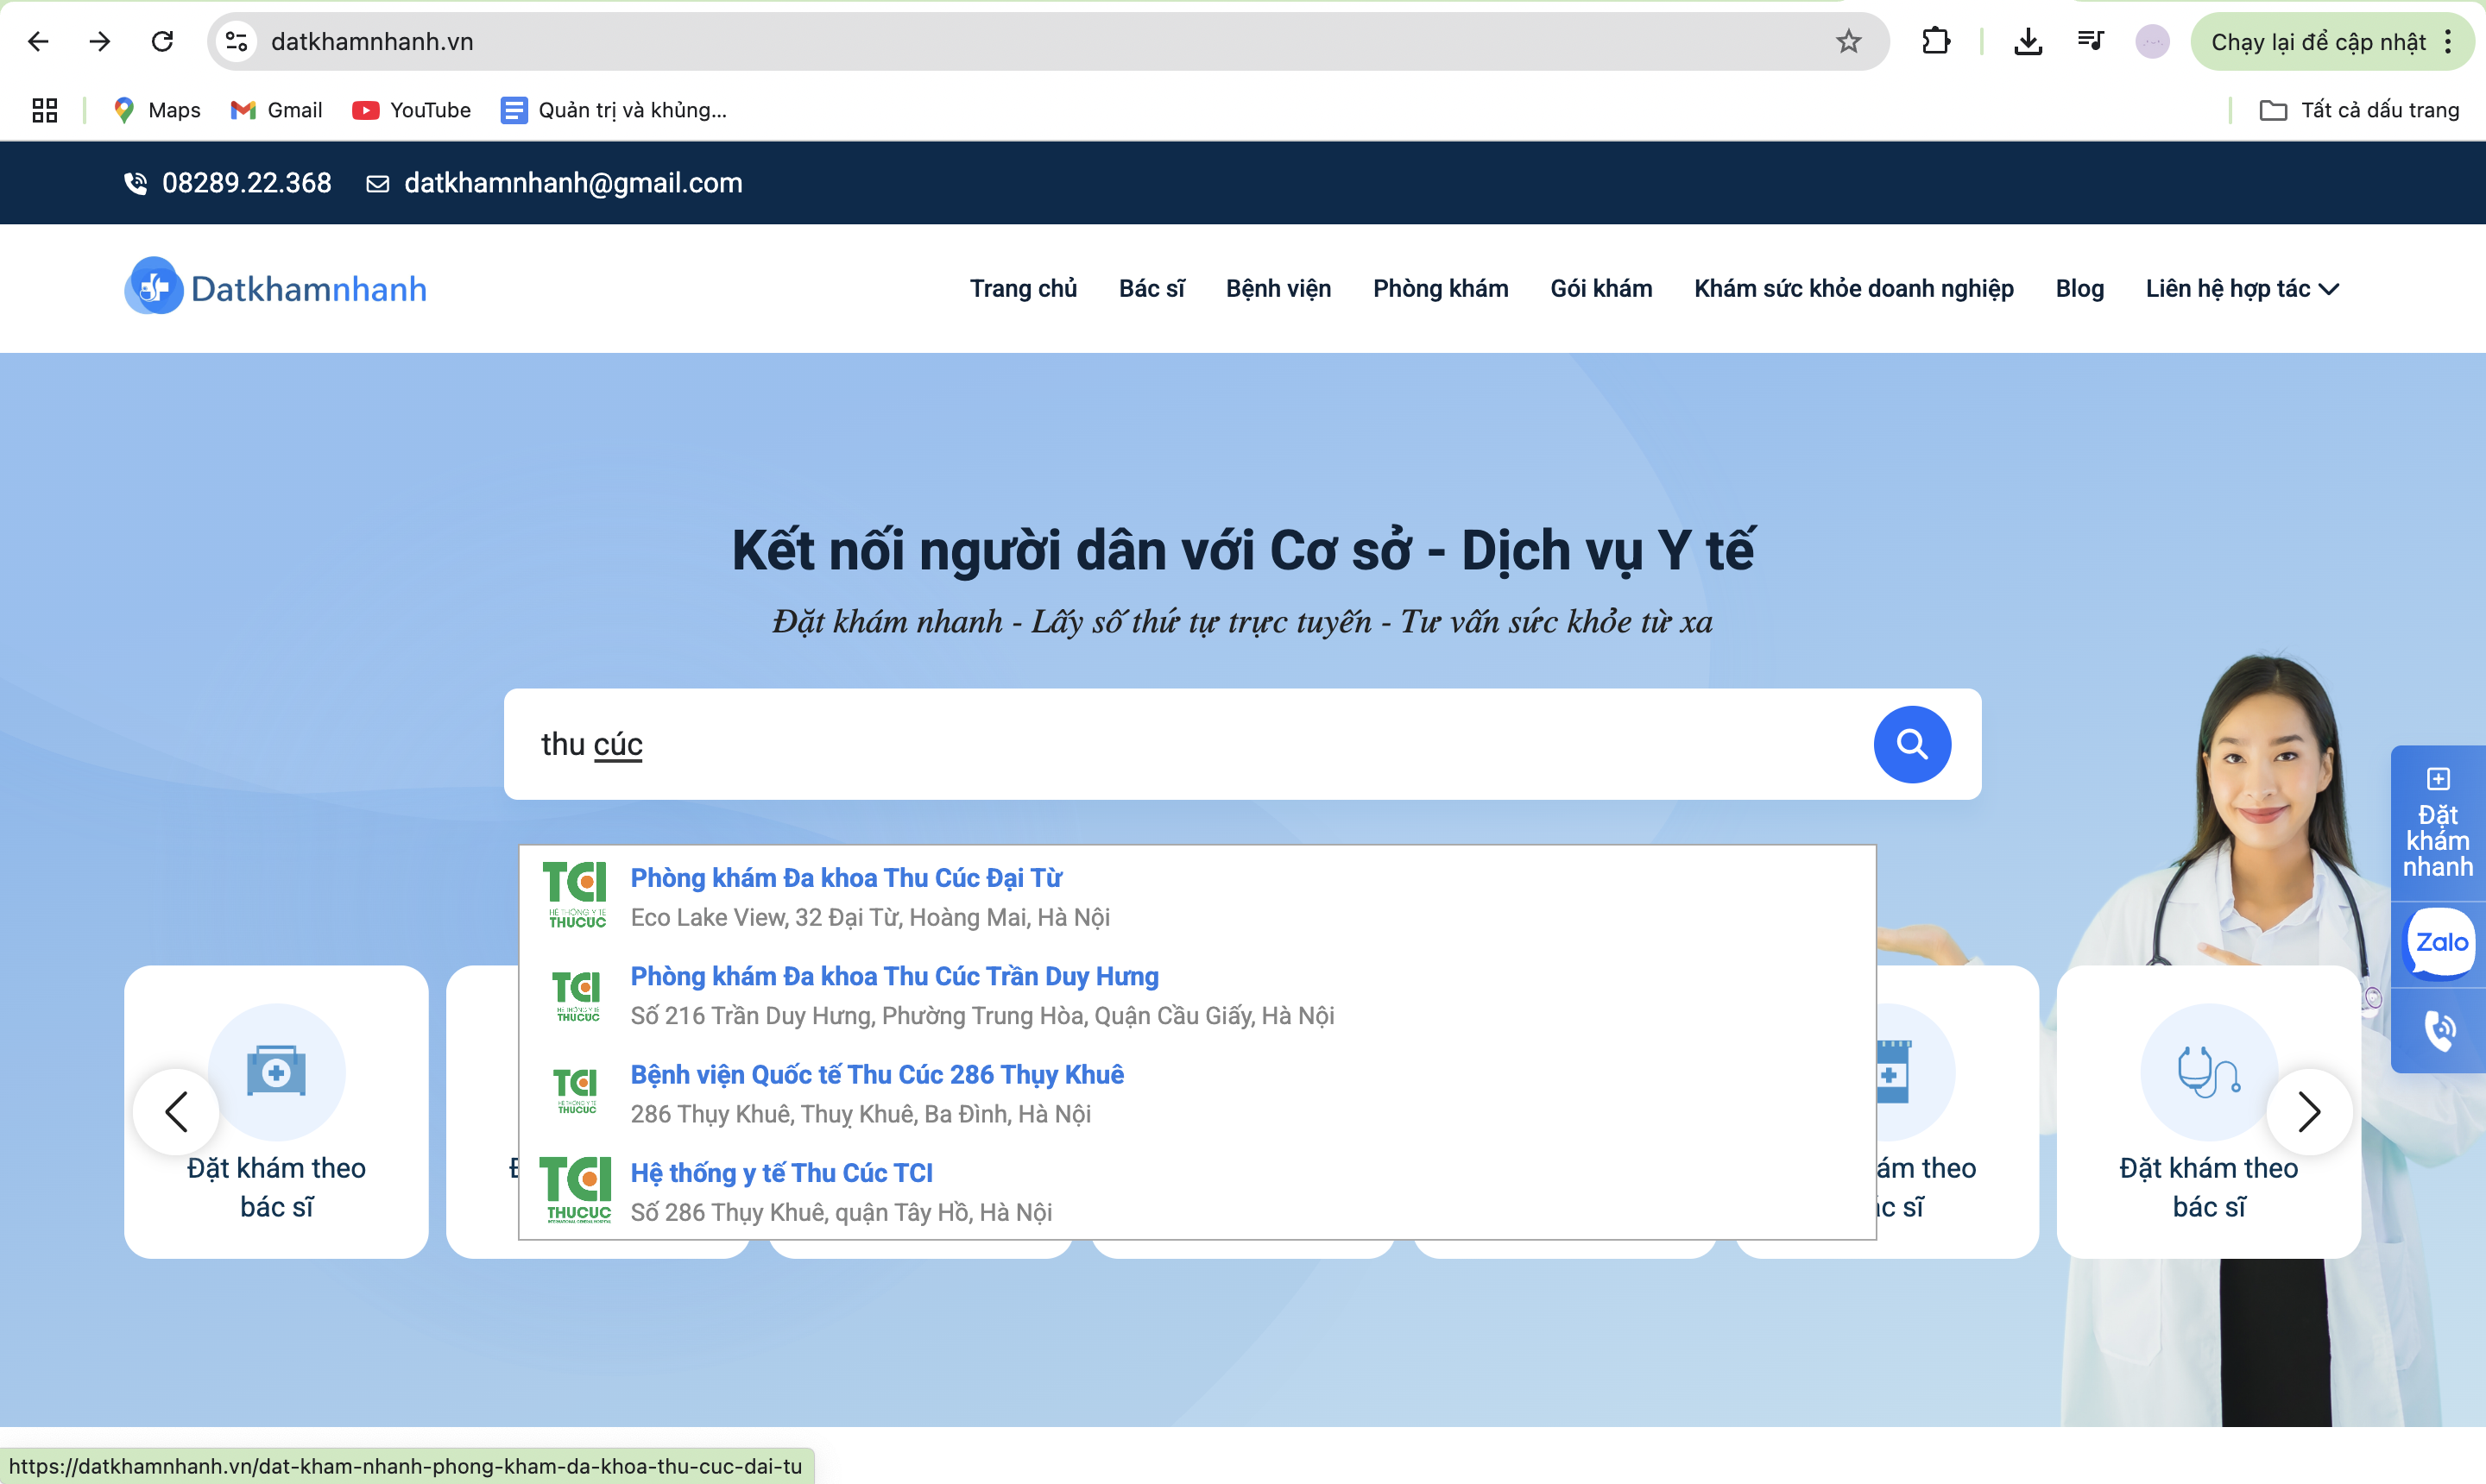2486x1484 pixels.
Task: Click the phone icon beside 08289.22.368
Action: pyautogui.click(x=136, y=183)
